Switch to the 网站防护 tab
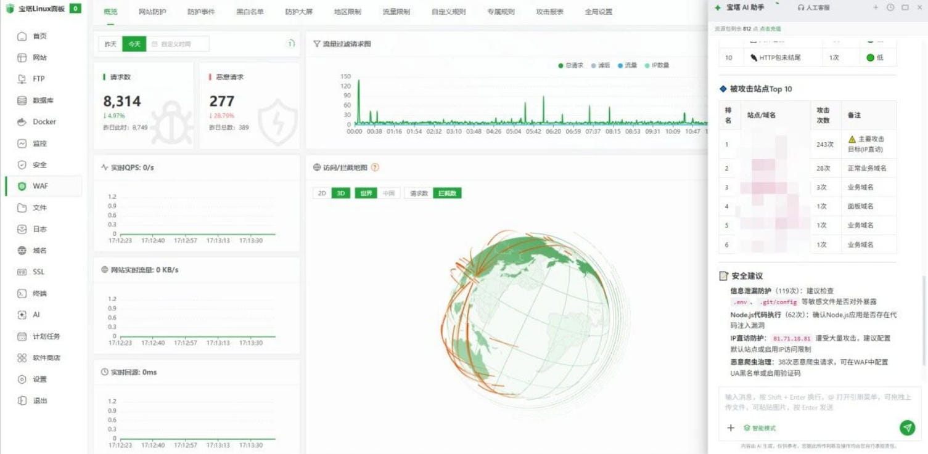 click(x=152, y=12)
